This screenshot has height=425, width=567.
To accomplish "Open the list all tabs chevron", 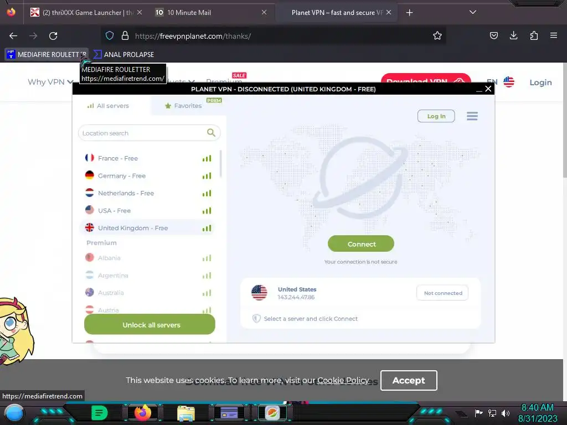I will (x=473, y=12).
